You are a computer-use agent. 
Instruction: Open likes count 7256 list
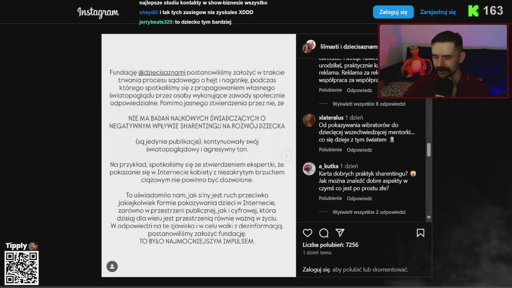[330, 245]
